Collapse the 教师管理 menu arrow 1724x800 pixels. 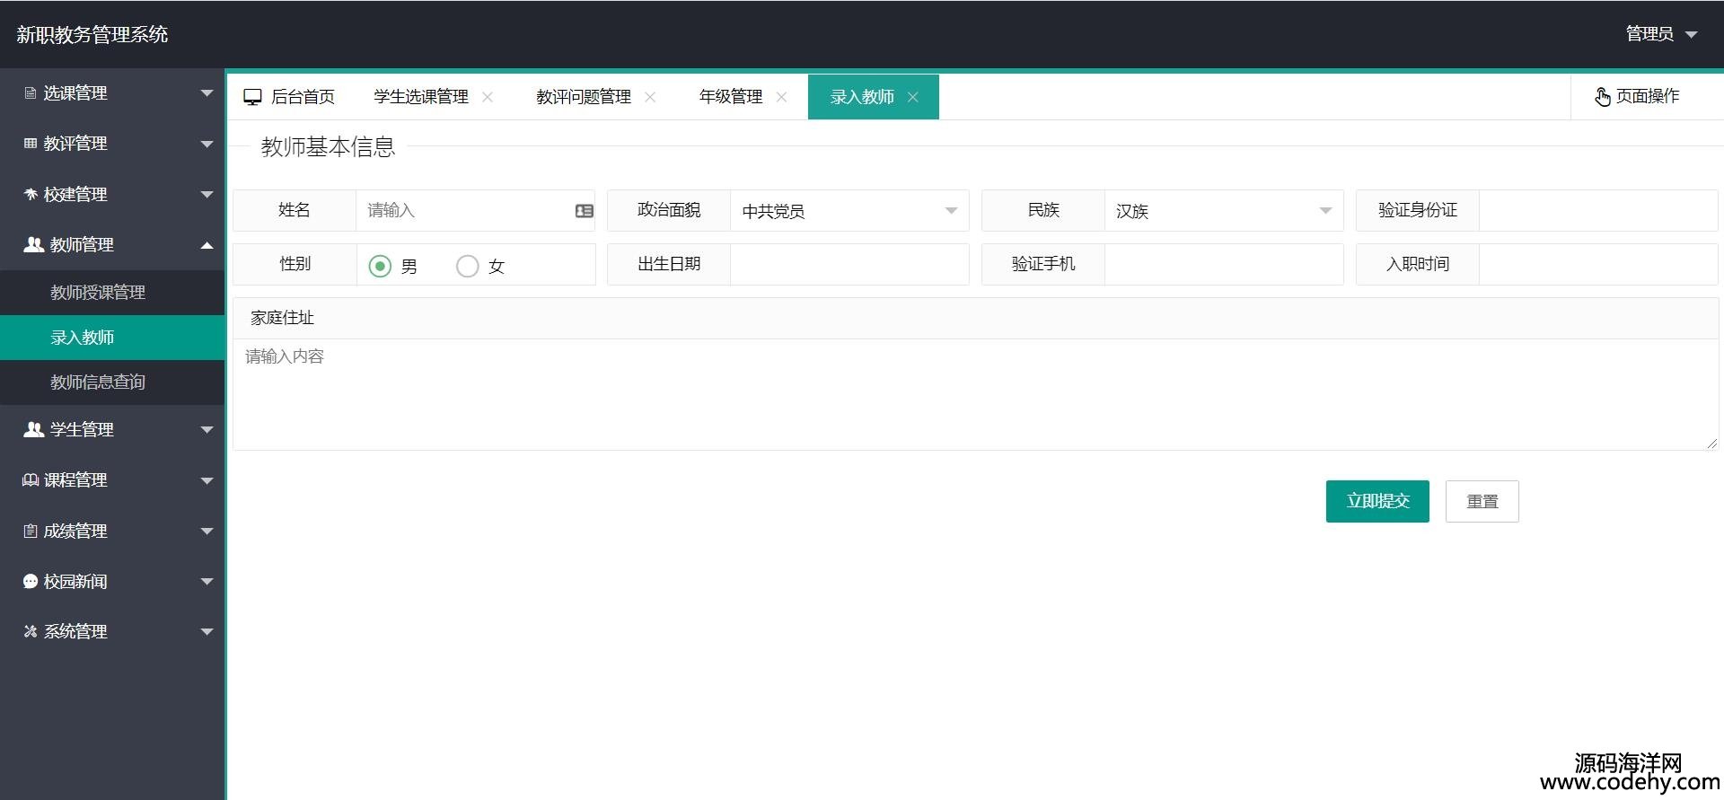[207, 244]
